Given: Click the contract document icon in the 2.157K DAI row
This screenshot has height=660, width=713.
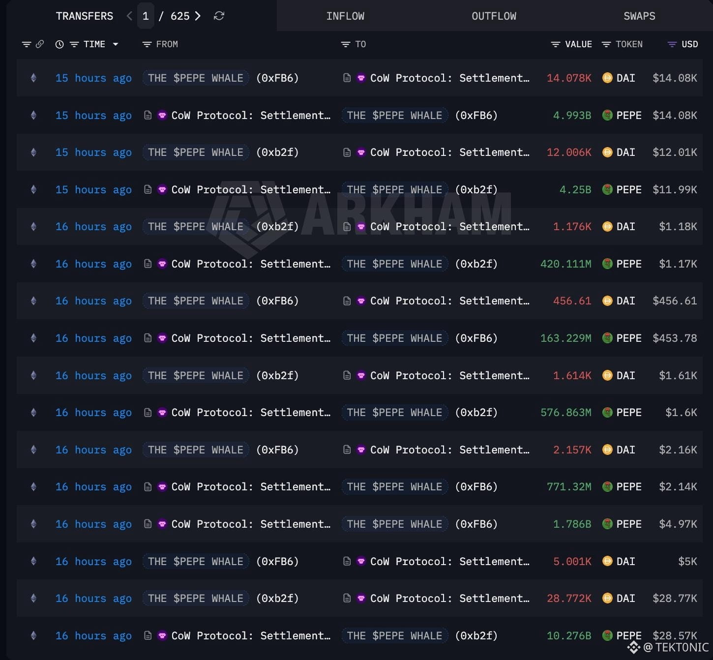Looking at the screenshot, I should click(347, 450).
